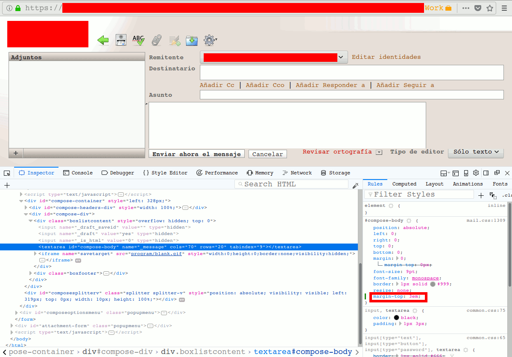
Task: Collapse the compose-div tree node
Action: (x=26, y=214)
